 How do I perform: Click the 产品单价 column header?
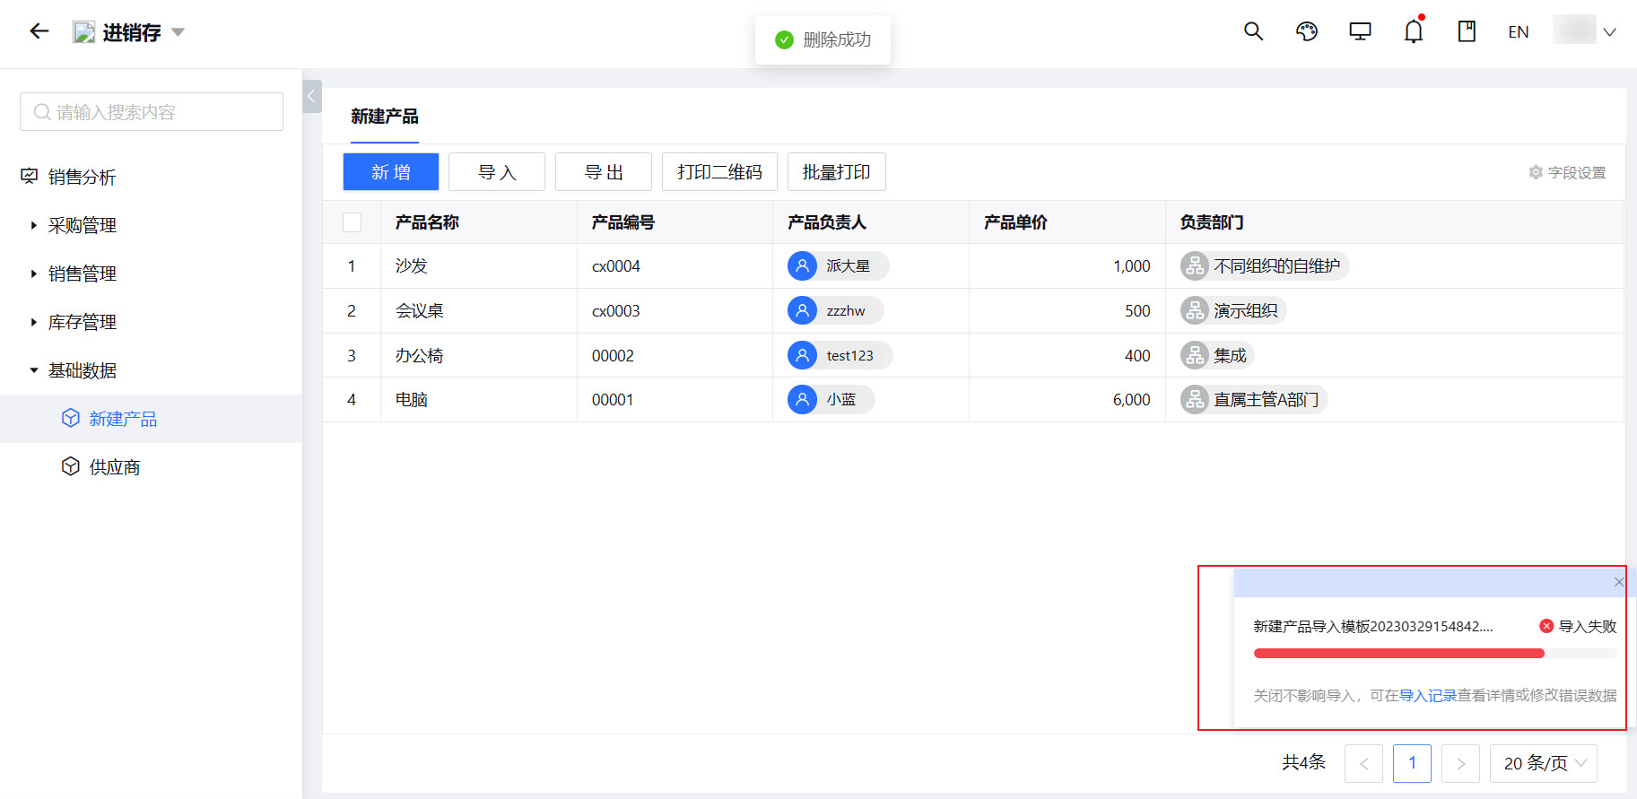tap(1015, 222)
